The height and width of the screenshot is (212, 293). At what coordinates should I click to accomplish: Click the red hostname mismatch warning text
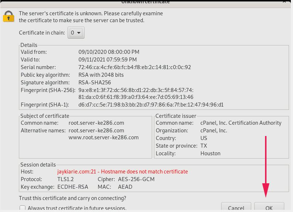[x=123, y=172]
